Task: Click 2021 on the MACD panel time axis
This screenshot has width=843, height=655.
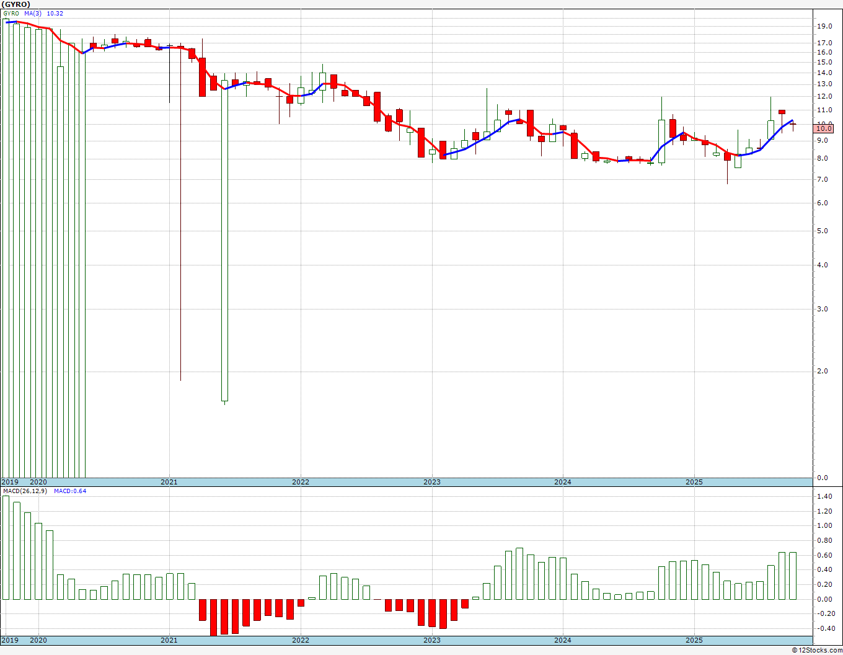Action: [169, 640]
